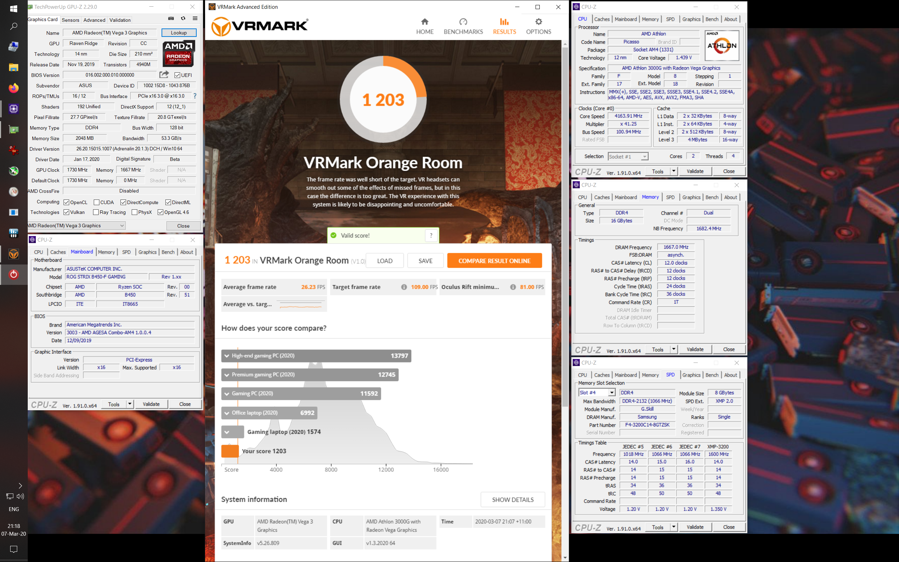
Task: Switch to the Sensors tab in GPU-Z
Action: coord(70,20)
